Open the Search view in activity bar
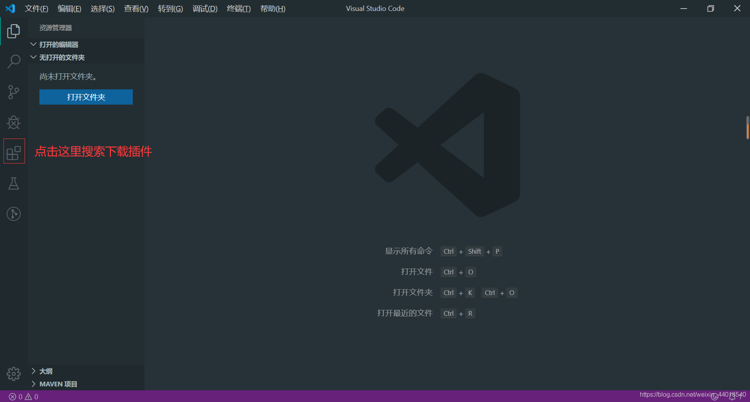Image resolution: width=750 pixels, height=402 pixels. point(14,61)
